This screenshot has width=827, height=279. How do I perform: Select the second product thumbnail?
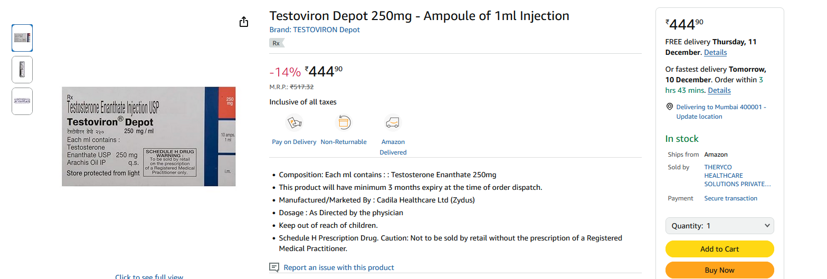[22, 70]
